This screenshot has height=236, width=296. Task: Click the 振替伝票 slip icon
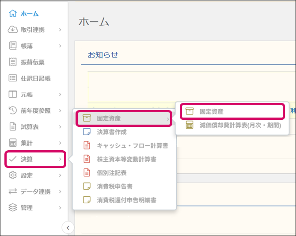click(x=13, y=62)
